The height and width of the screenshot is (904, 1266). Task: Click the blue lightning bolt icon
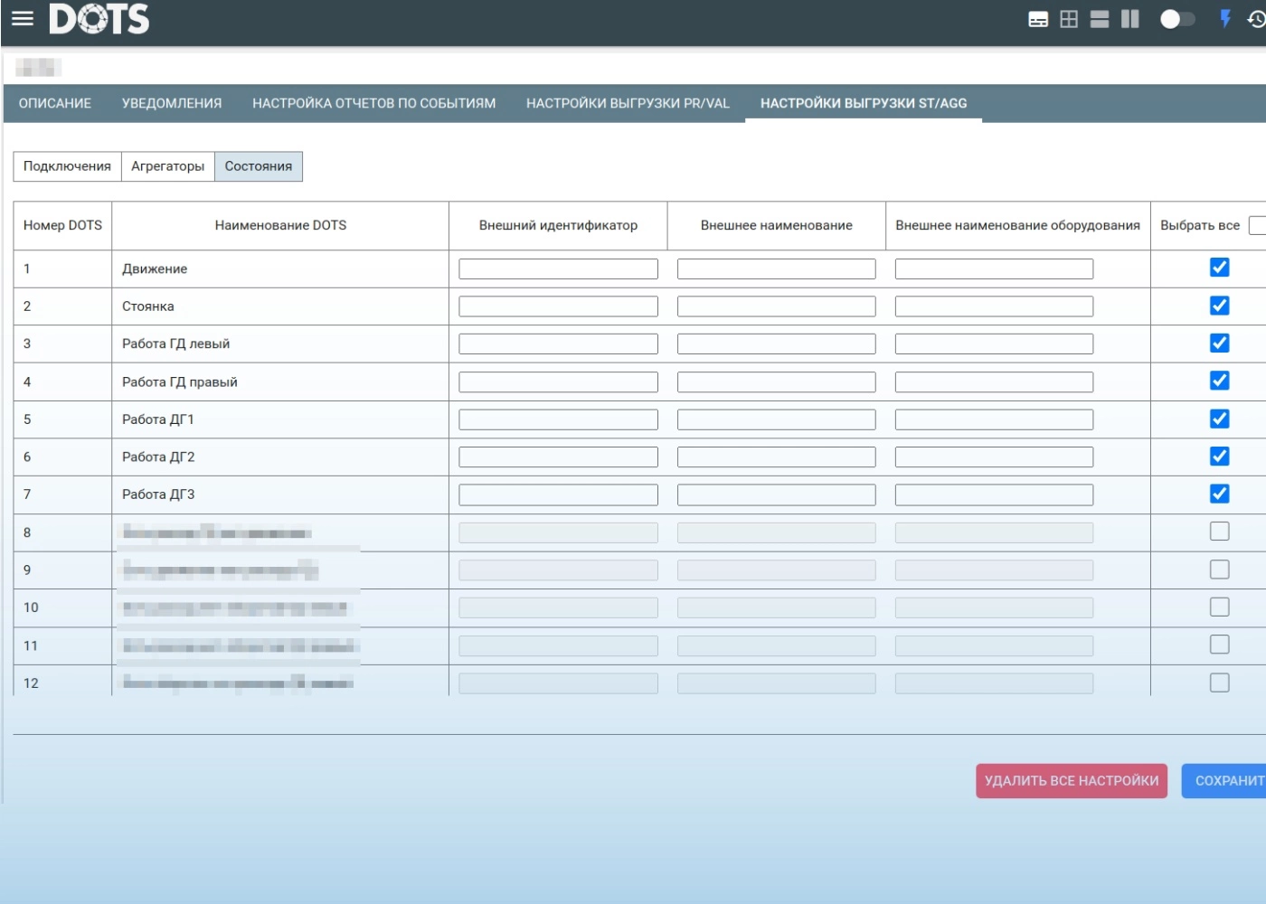[1225, 19]
